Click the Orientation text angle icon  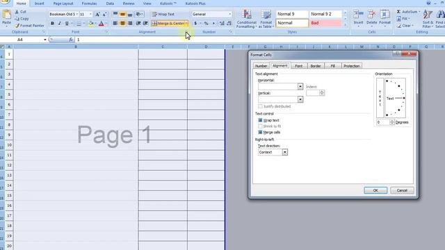tap(139, 14)
